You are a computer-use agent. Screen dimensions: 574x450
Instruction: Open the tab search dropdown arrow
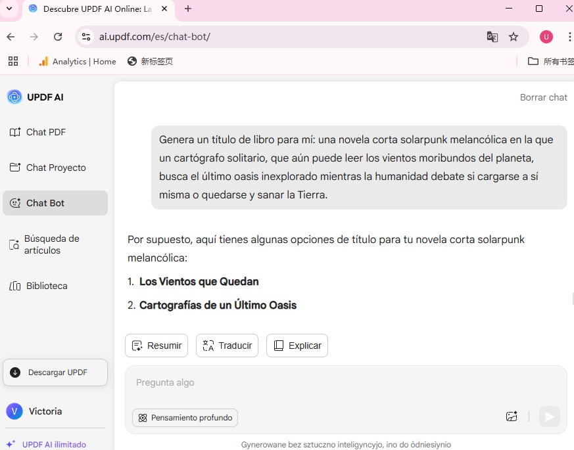(x=9, y=9)
